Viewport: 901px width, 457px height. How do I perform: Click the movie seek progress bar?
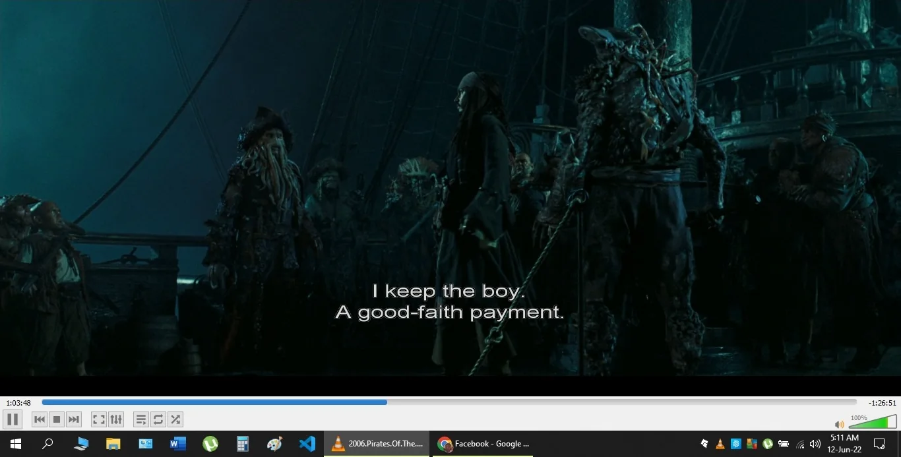(449, 402)
